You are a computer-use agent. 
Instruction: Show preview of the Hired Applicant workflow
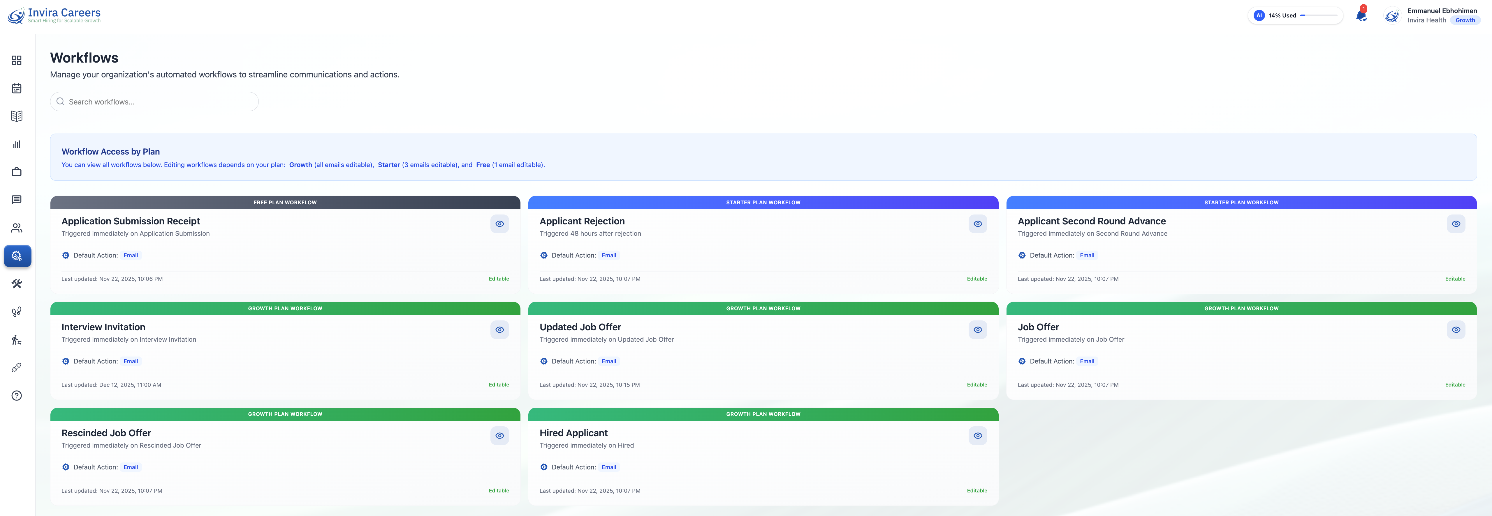pyautogui.click(x=978, y=436)
